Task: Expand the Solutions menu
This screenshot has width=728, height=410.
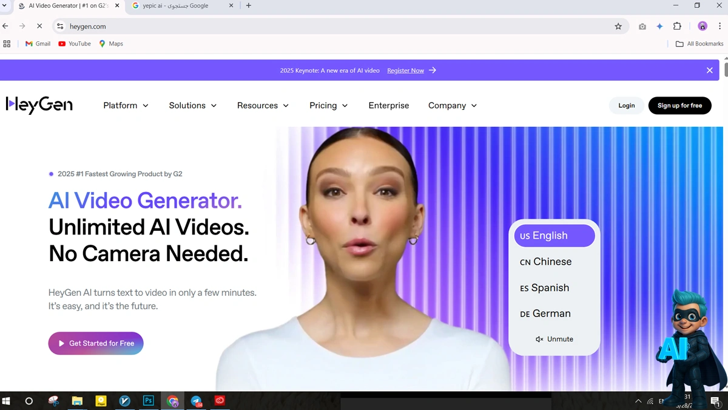Action: coord(193,106)
